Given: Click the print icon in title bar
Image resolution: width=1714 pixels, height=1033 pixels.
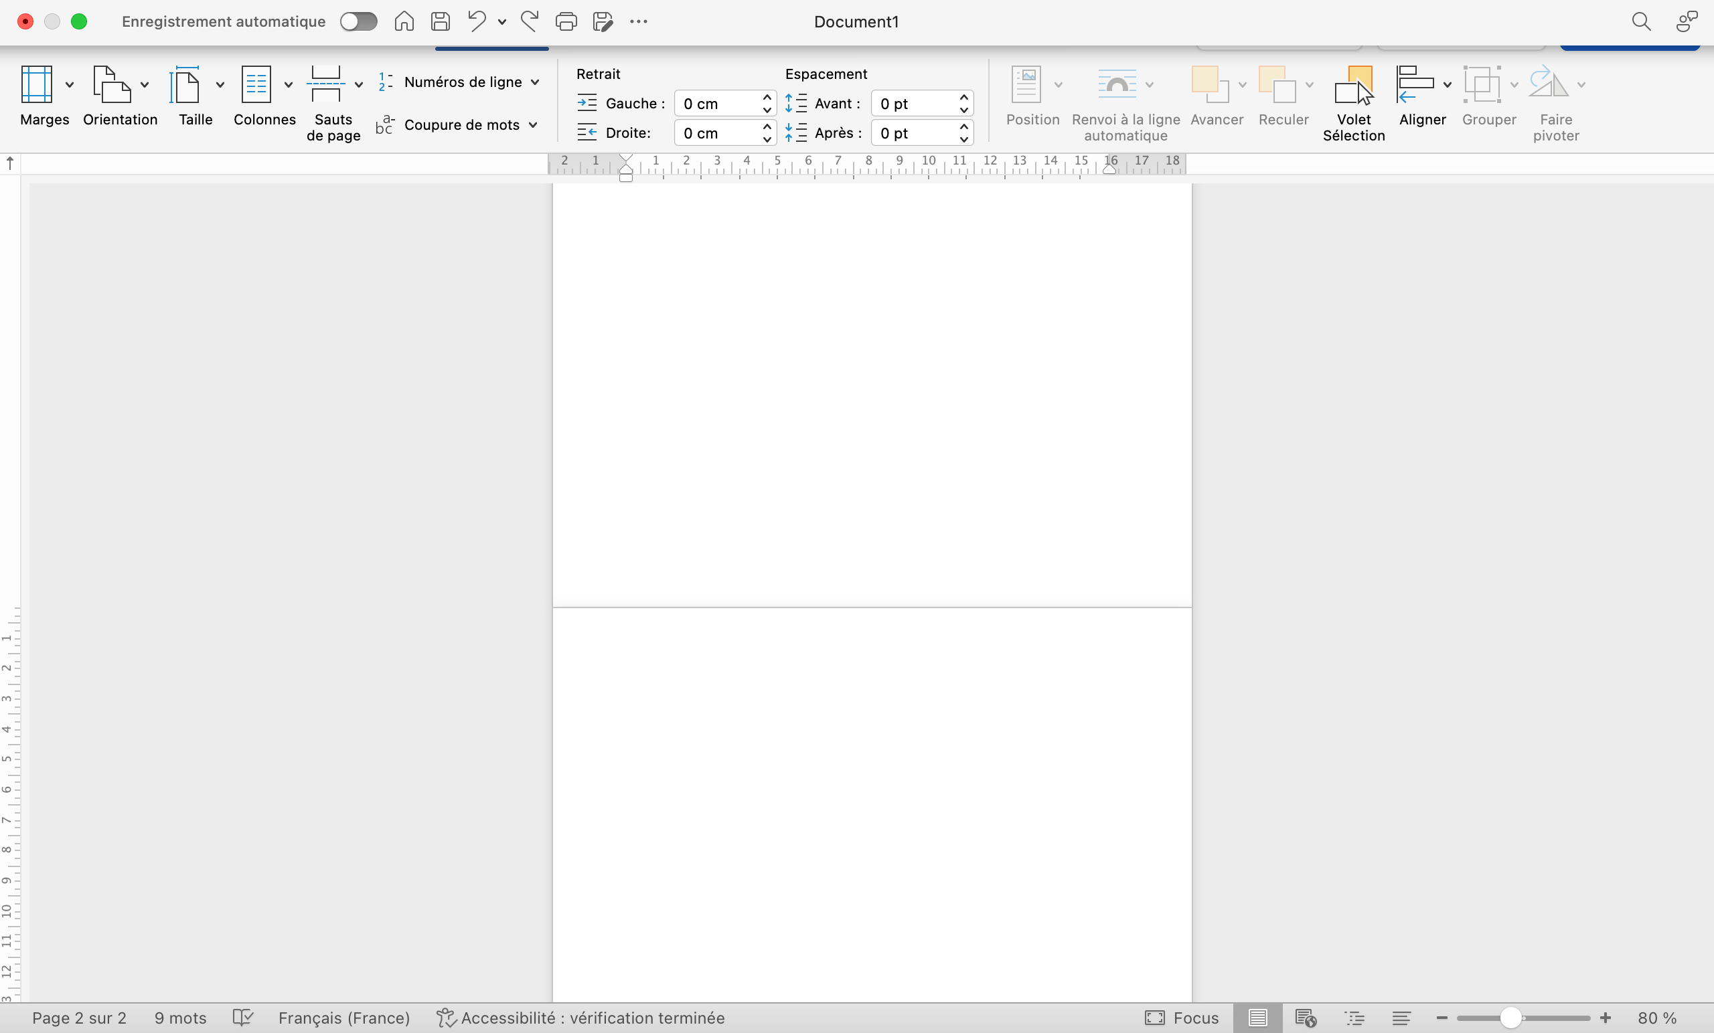Looking at the screenshot, I should click(566, 21).
